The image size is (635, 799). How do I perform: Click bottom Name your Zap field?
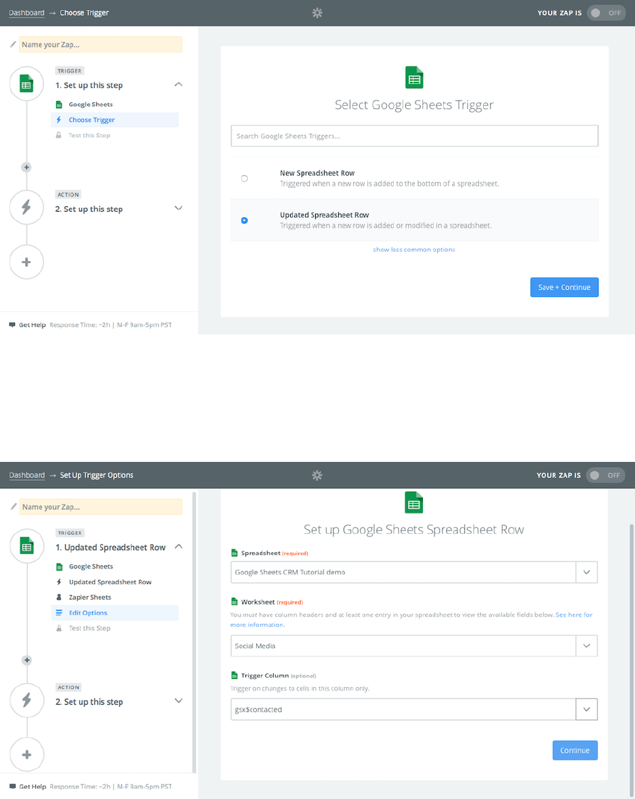pos(101,507)
